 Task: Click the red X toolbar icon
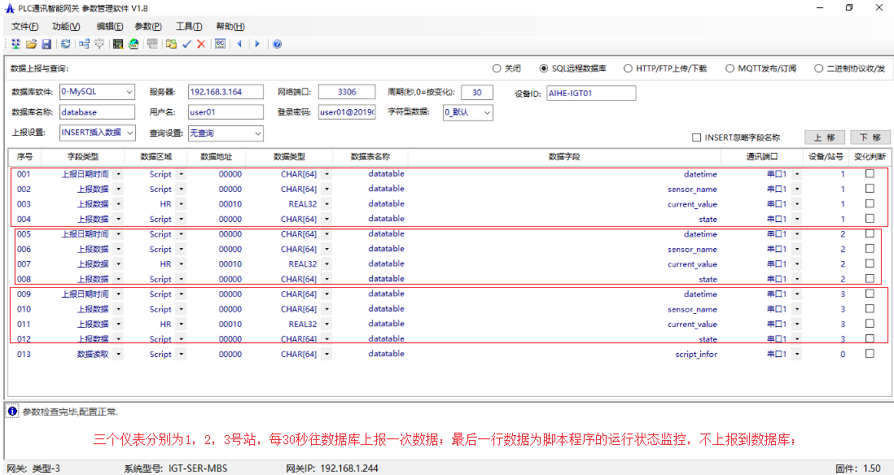click(201, 44)
